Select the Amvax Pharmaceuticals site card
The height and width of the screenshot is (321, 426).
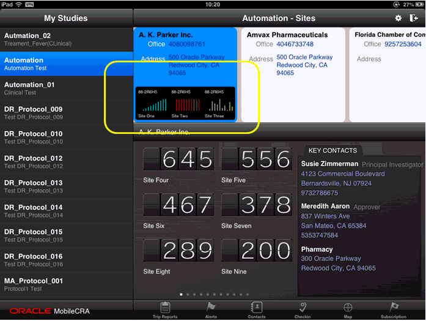(293, 75)
